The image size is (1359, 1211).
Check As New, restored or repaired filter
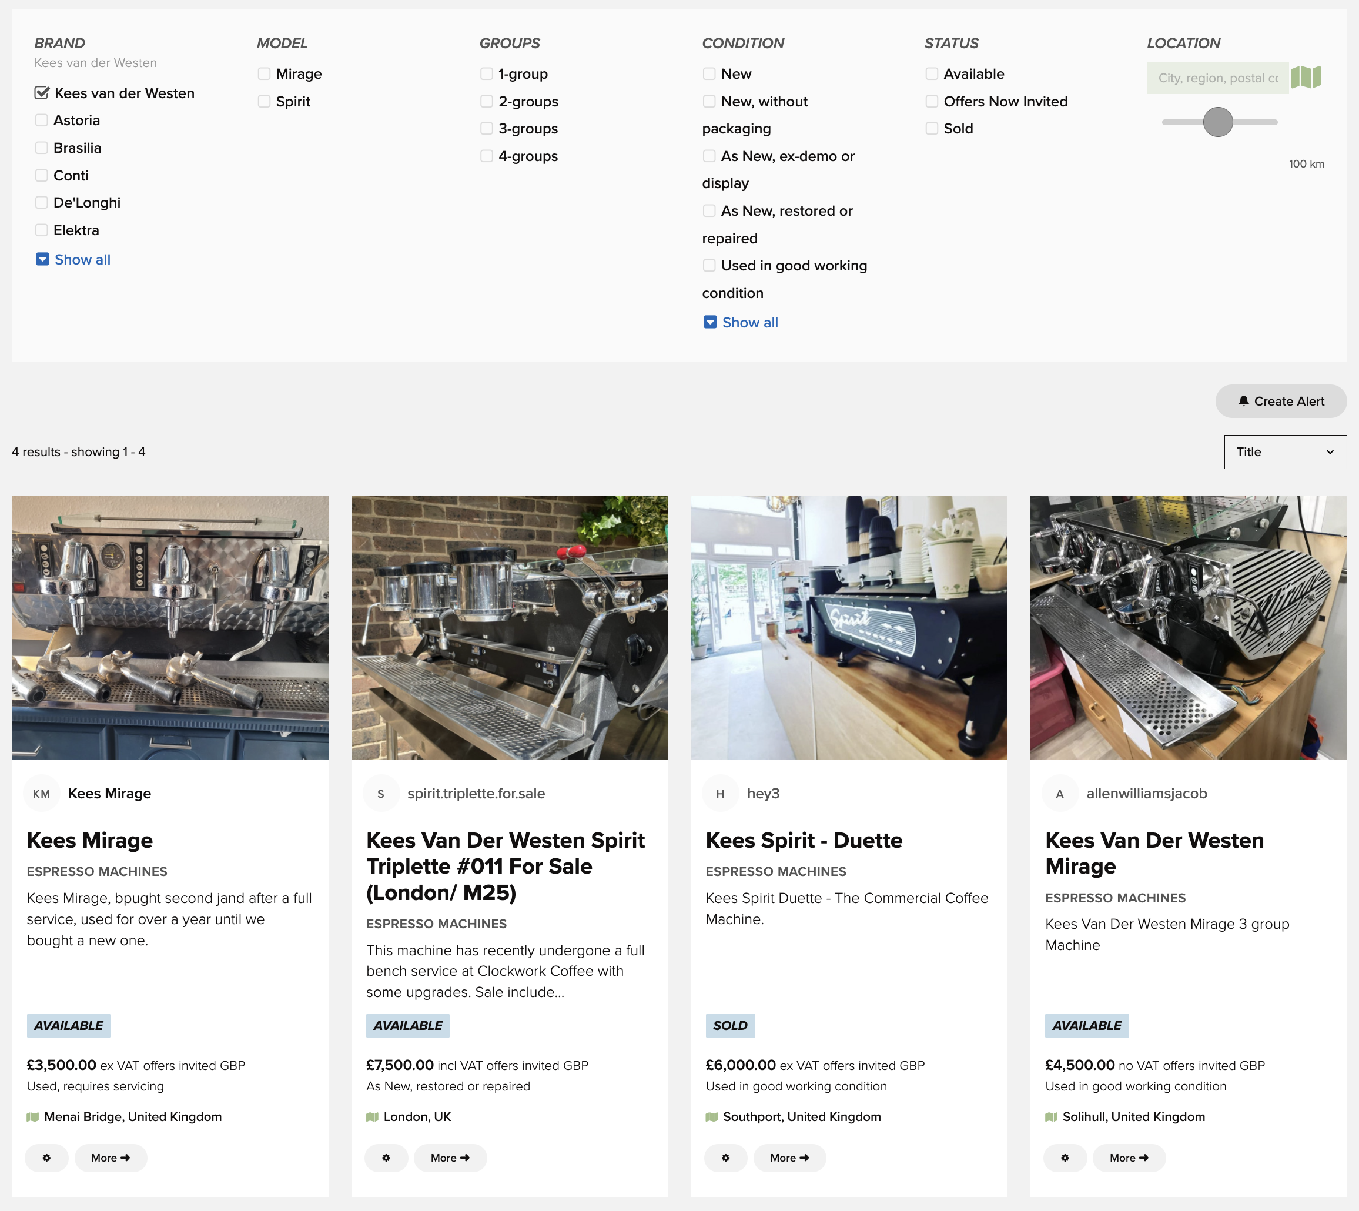pyautogui.click(x=709, y=211)
